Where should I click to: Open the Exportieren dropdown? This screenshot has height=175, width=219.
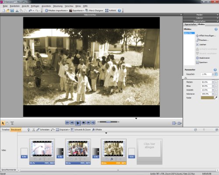pyautogui.click(x=77, y=10)
